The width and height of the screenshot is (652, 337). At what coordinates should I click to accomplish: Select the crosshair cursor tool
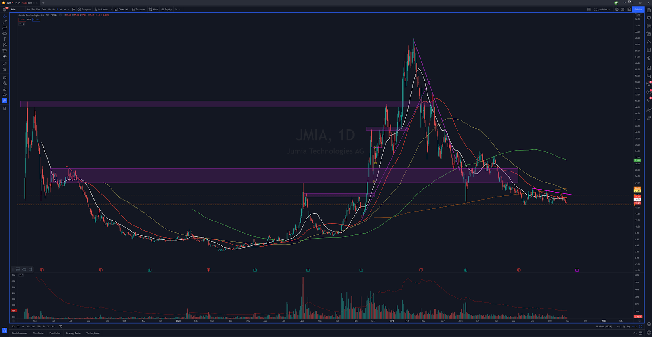click(x=4, y=16)
